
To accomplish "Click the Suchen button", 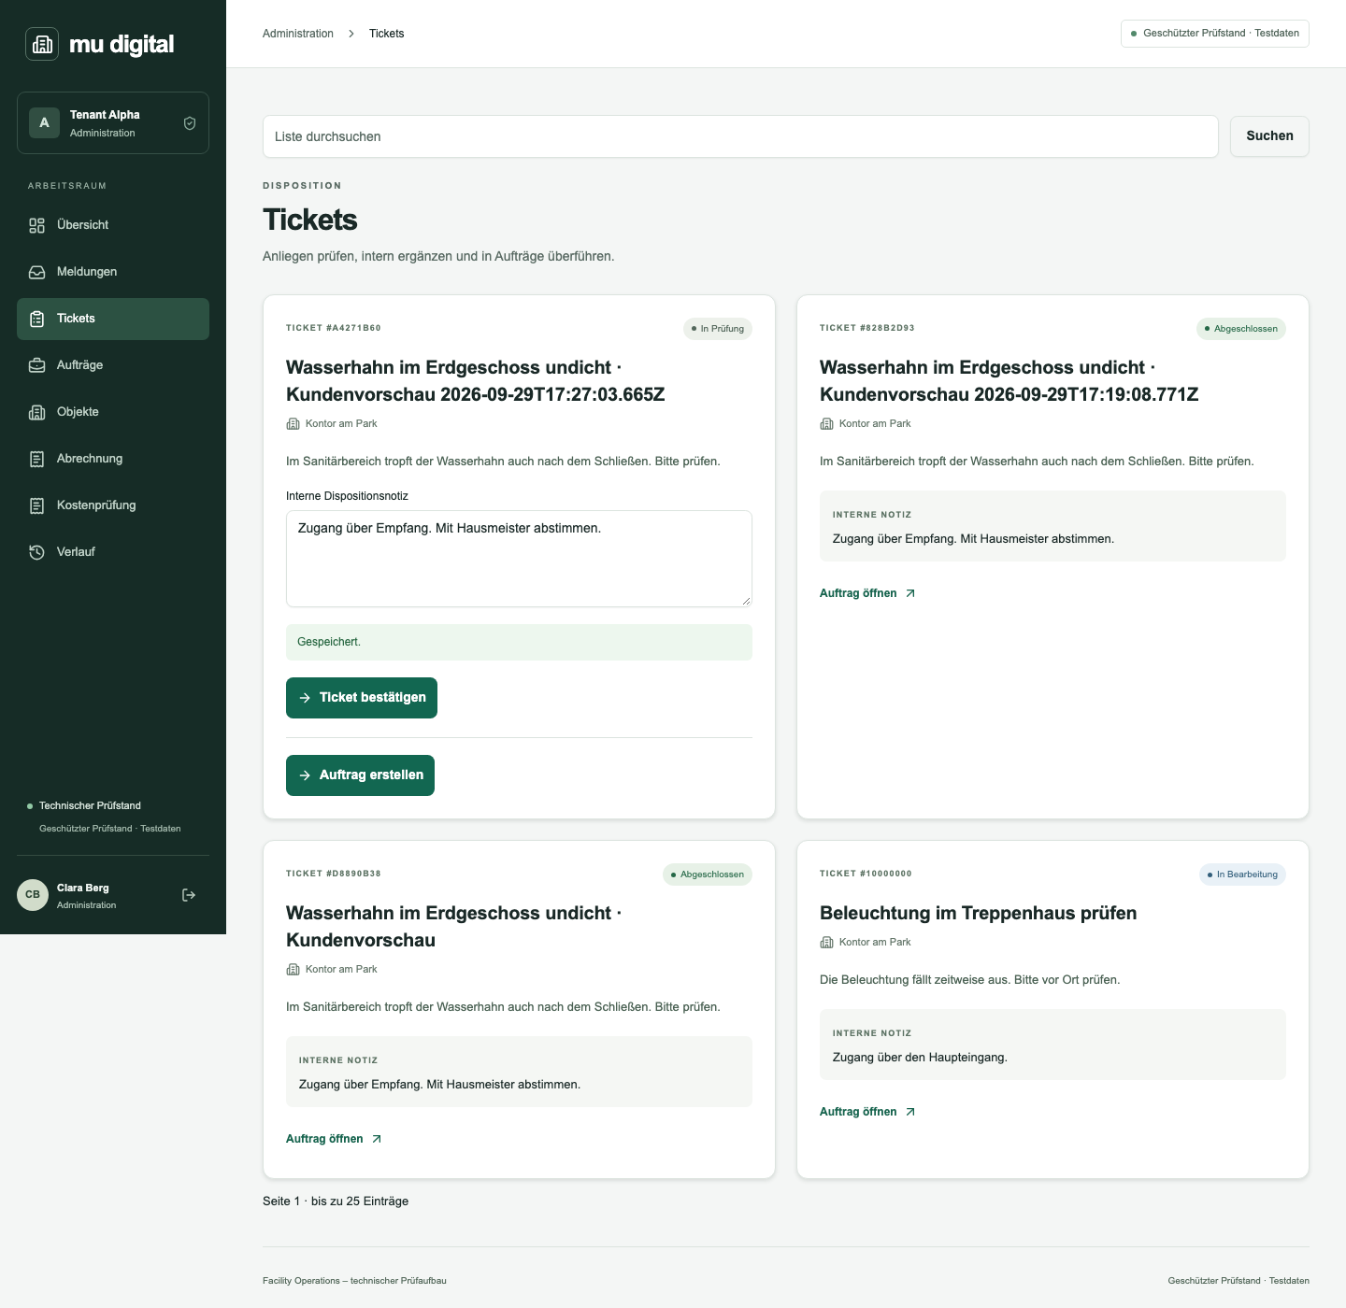I will [x=1269, y=136].
